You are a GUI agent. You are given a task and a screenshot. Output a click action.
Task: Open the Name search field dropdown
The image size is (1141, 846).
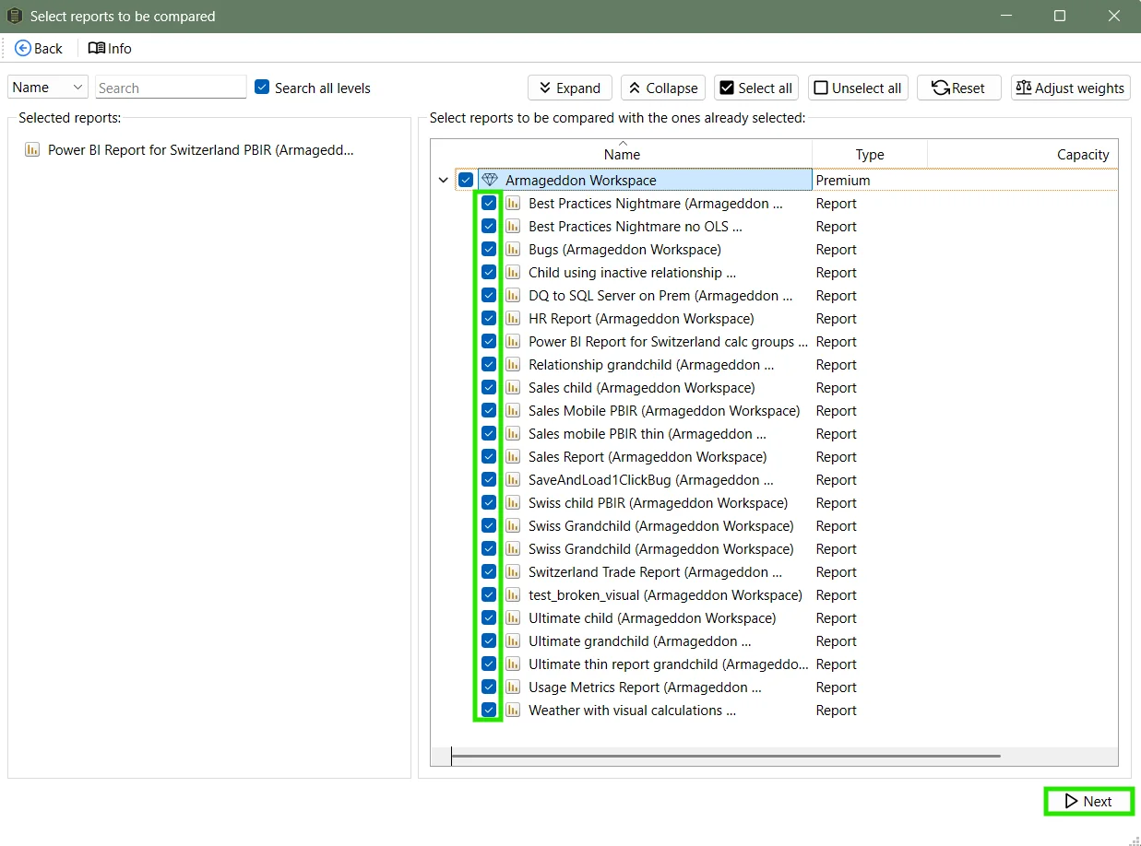(48, 88)
